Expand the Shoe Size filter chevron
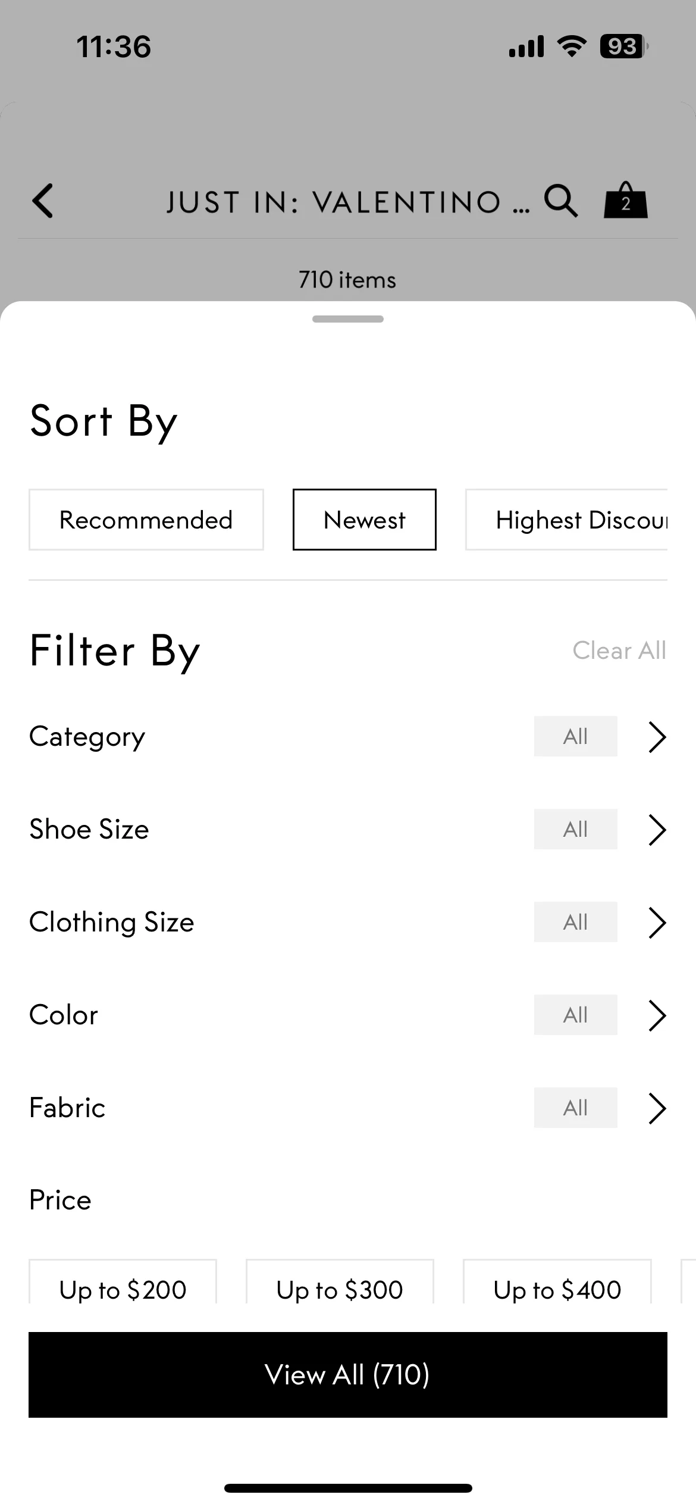Screen dimensions: 696x1507 [x=657, y=830]
